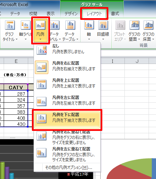Screen dimensions: 156x179
Task: Select column J header
Action: click(x=137, y=61)
